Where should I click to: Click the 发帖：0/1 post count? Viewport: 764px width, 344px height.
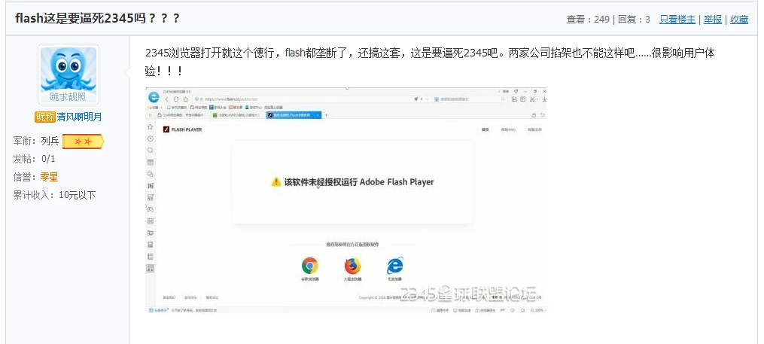[x=34, y=159]
